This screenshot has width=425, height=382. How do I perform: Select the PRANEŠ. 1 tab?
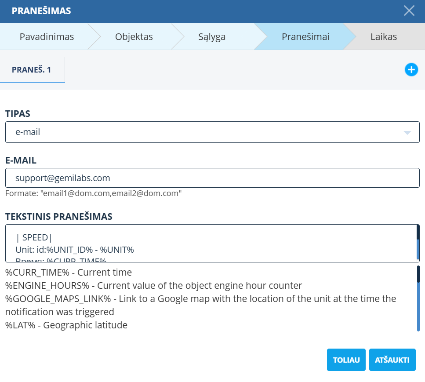pos(32,70)
